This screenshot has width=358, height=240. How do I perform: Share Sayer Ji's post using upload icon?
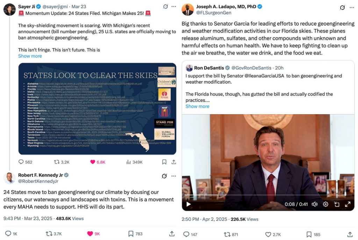pos(174,162)
